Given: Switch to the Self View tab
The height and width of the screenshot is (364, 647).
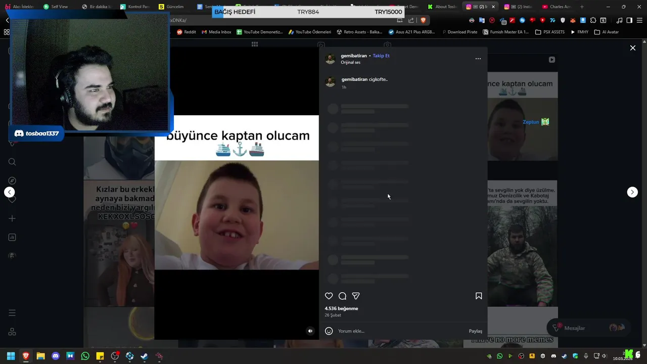Looking at the screenshot, I should (56, 7).
